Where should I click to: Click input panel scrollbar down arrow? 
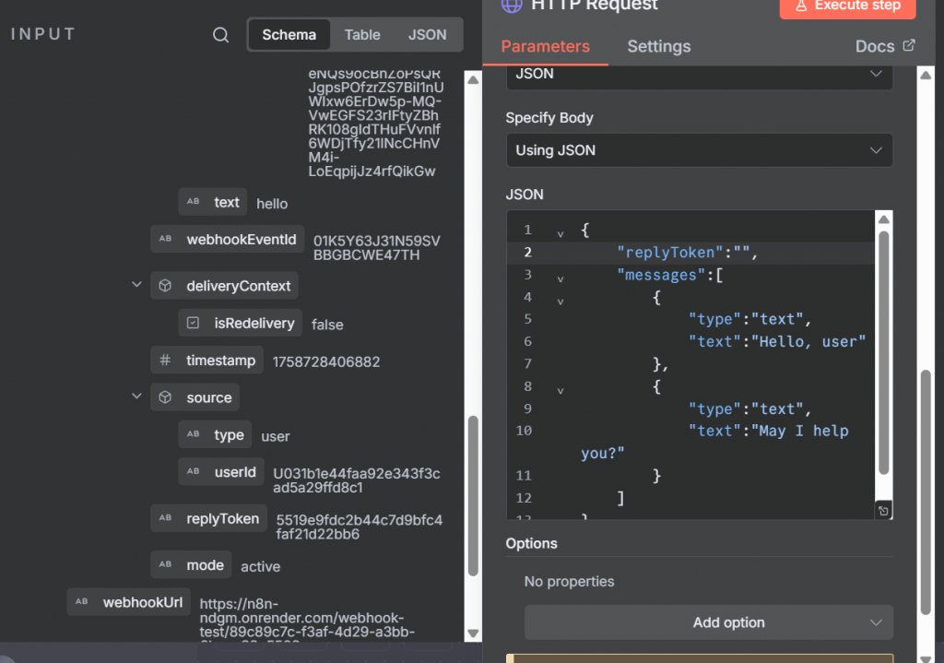(473, 633)
